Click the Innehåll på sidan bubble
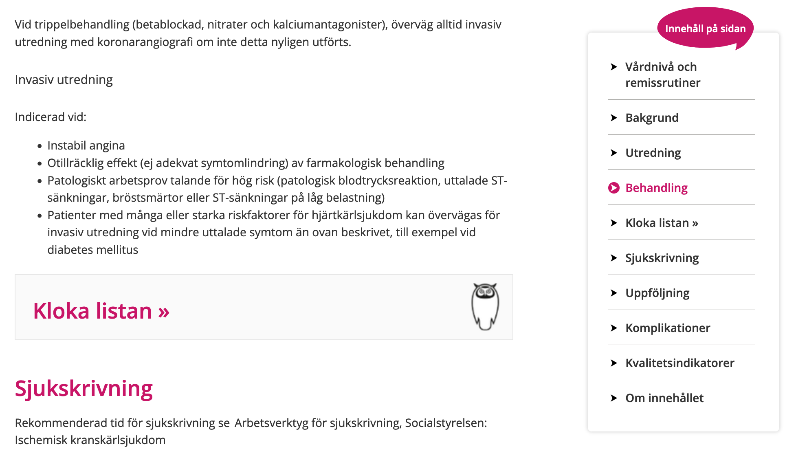This screenshot has height=462, width=796. pos(705,29)
